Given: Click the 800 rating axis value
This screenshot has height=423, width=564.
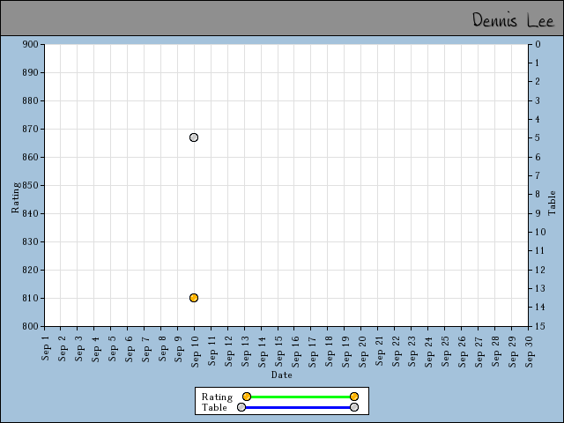Looking at the screenshot, I should click(x=30, y=326).
